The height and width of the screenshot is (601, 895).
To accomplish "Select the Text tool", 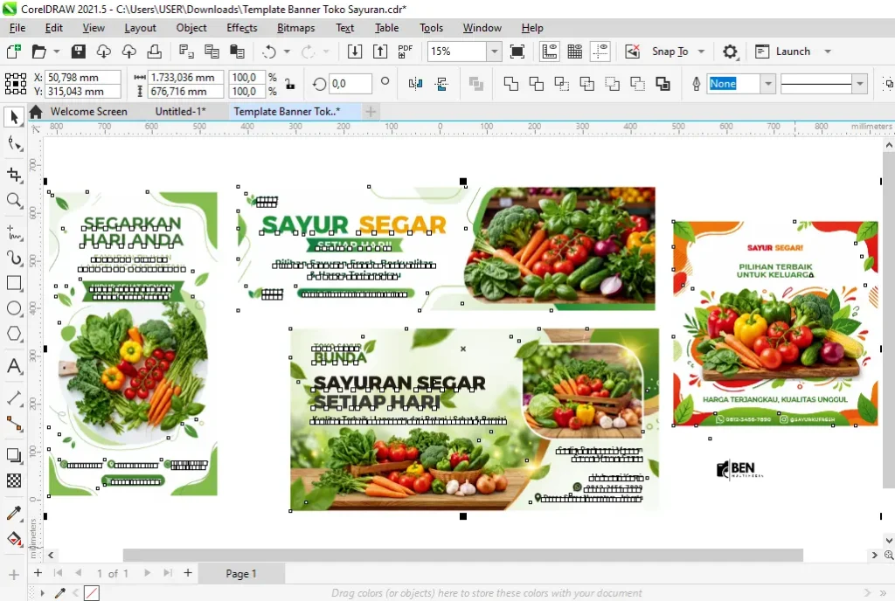I will 14,365.
